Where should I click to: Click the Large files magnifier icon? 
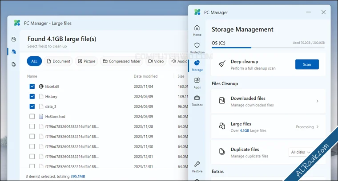pyautogui.click(x=222, y=126)
